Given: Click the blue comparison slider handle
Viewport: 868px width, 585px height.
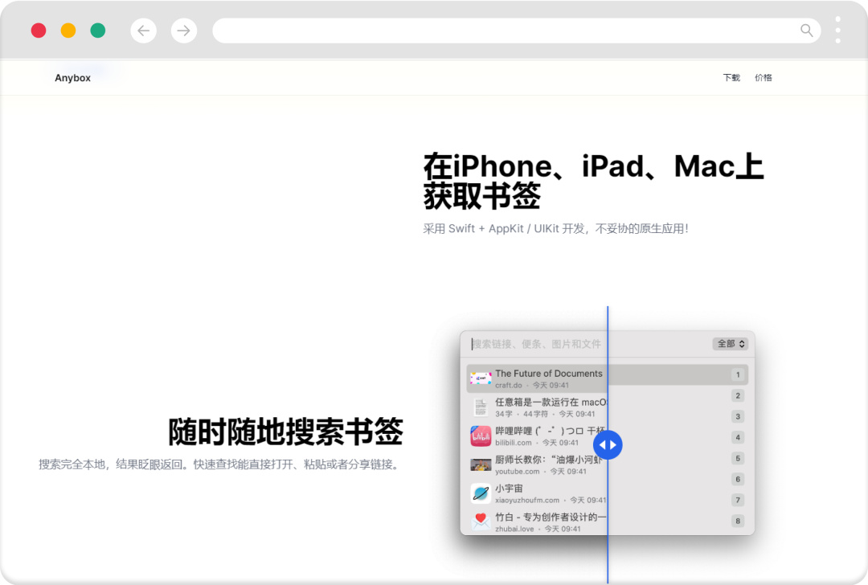Looking at the screenshot, I should [x=608, y=445].
